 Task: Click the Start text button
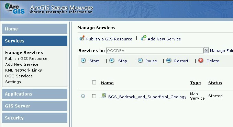94,61
